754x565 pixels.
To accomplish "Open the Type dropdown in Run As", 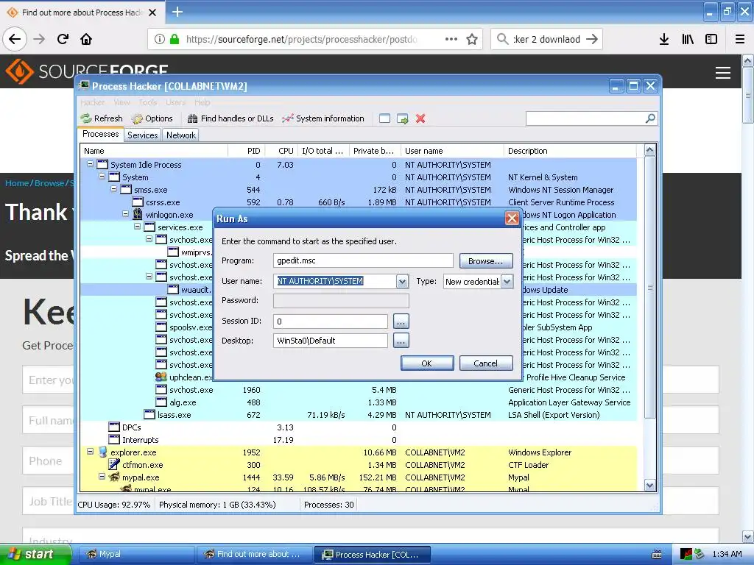I will tap(507, 282).
